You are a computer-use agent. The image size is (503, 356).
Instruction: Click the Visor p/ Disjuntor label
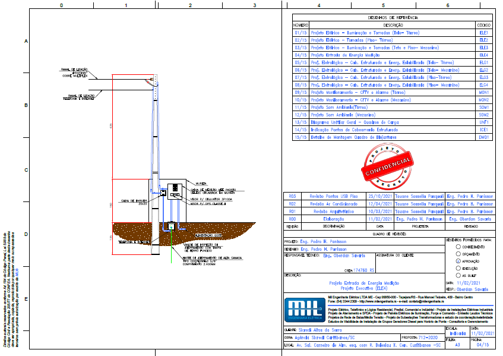tap(211, 199)
